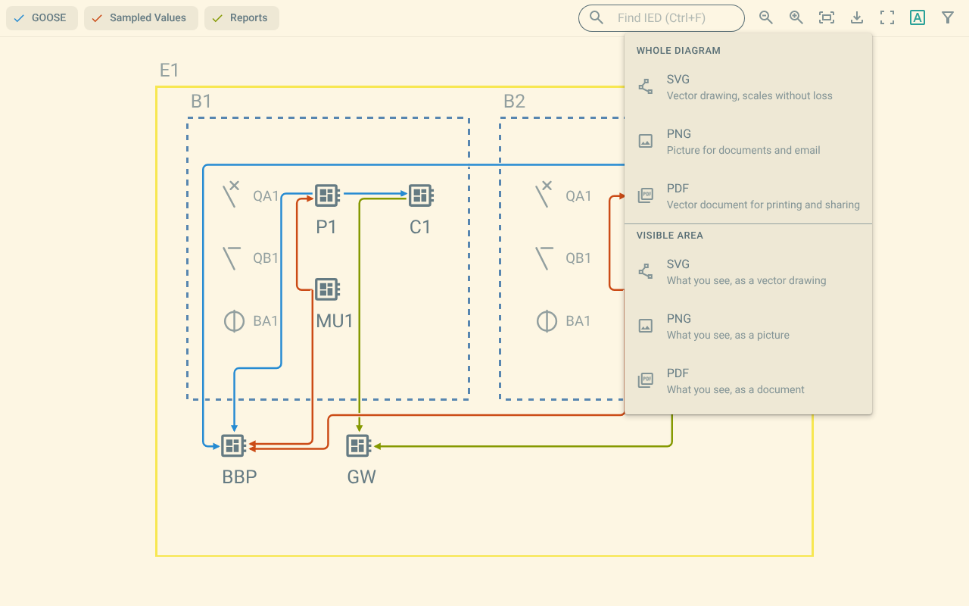The width and height of the screenshot is (969, 606).
Task: Click BA1 symbol in bay B1
Action: click(x=234, y=321)
